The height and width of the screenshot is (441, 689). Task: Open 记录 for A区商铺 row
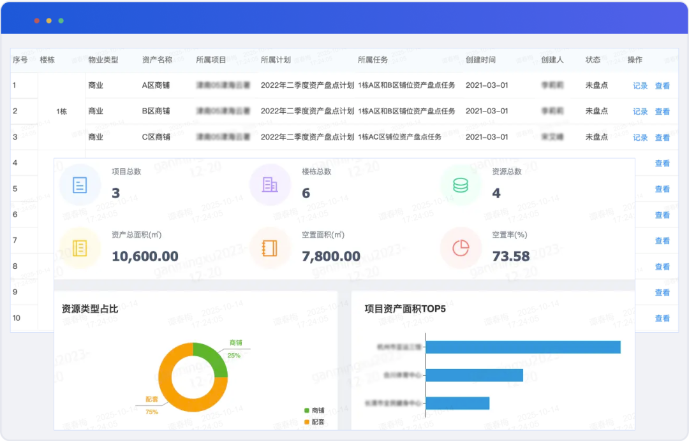tap(640, 85)
